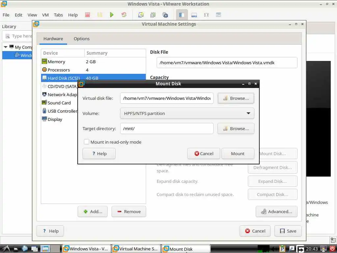
Task: Click the Take Snapshot toolbar icon
Action: pyautogui.click(x=141, y=15)
